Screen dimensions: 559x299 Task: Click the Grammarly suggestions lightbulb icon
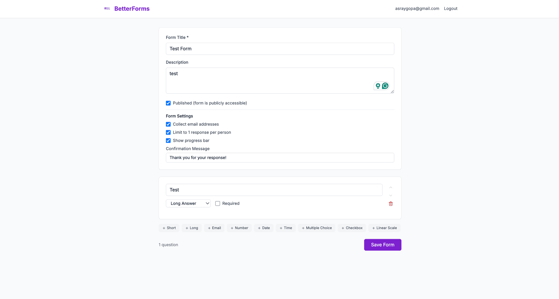(x=378, y=86)
